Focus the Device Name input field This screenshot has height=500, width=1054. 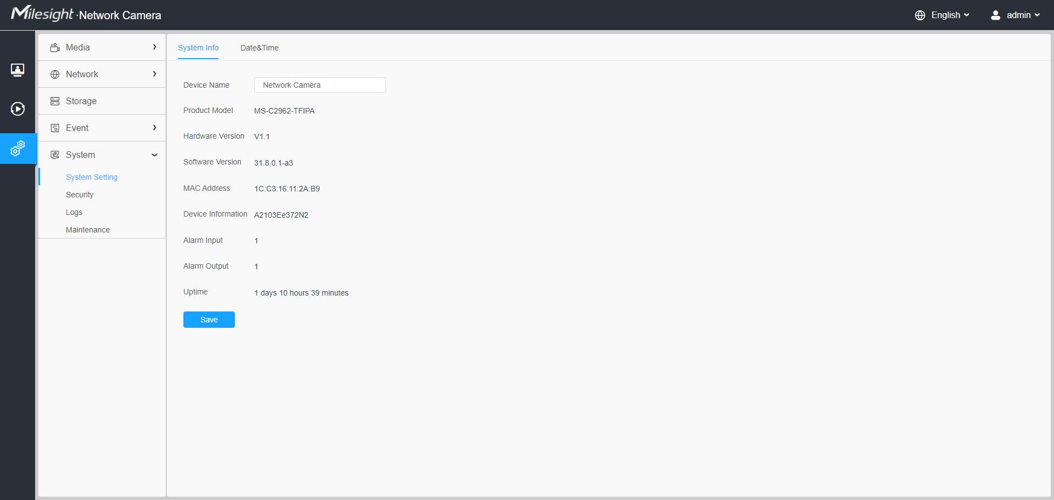point(320,85)
